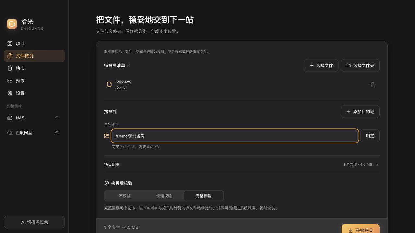Viewport: 415px width, 233px height.
Task: Click the 待拷贝清单 heading
Action: pyautogui.click(x=114, y=66)
